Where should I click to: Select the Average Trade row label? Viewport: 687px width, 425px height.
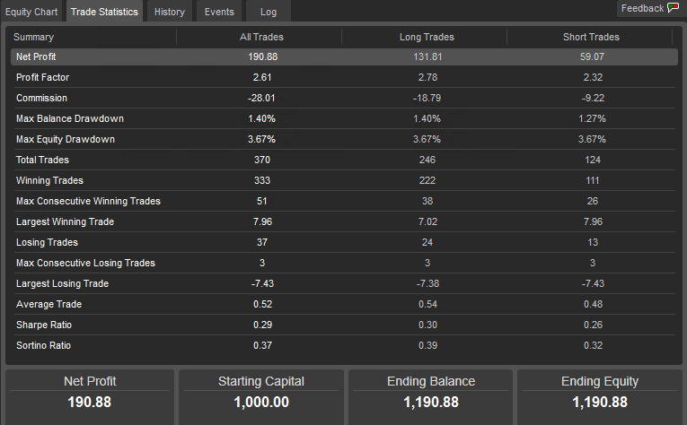(48, 304)
